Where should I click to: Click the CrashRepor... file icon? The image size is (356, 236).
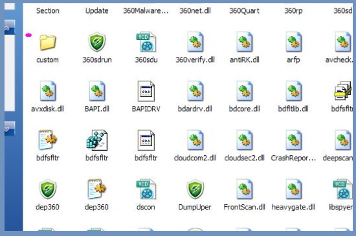click(x=294, y=140)
